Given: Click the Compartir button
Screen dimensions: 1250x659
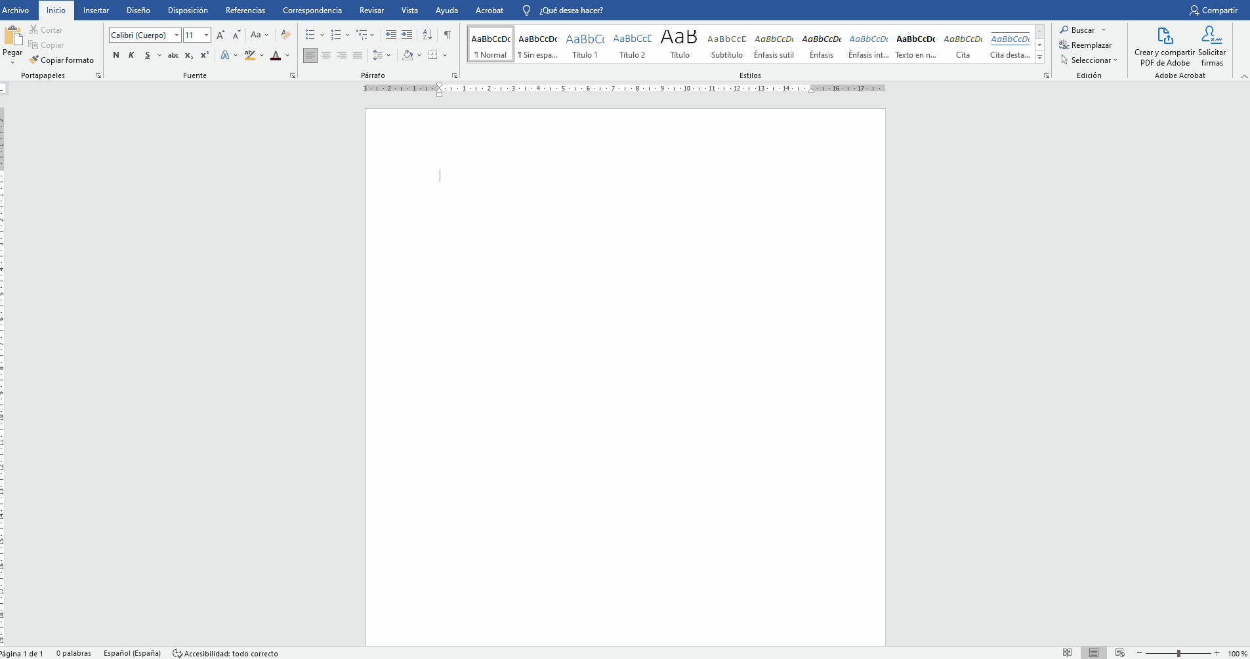Looking at the screenshot, I should (x=1214, y=10).
